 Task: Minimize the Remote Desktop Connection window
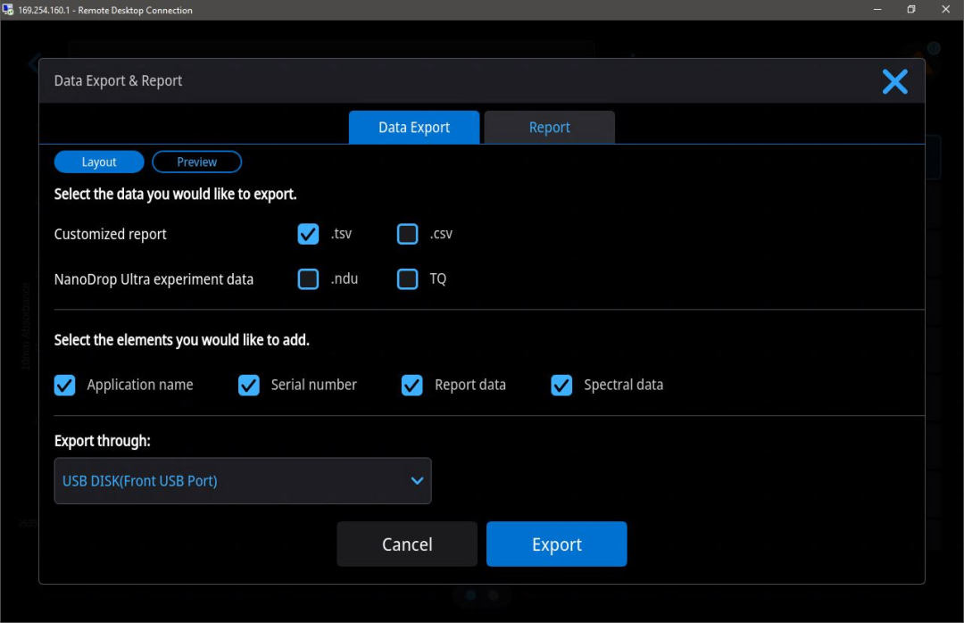[x=877, y=10]
